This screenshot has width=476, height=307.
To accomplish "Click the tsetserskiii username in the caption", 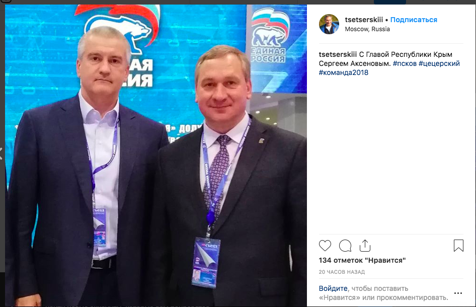I will point(338,54).
